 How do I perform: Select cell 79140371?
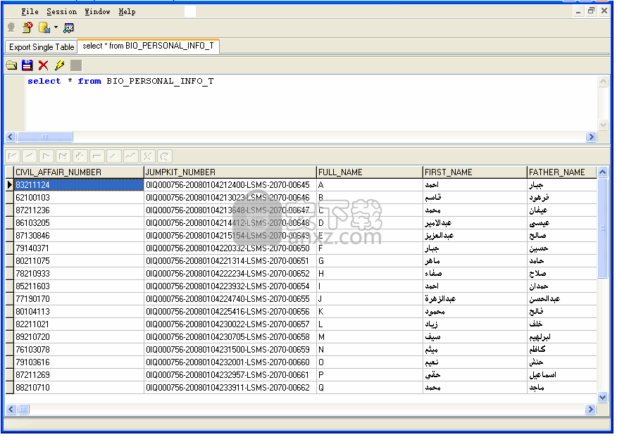point(79,248)
